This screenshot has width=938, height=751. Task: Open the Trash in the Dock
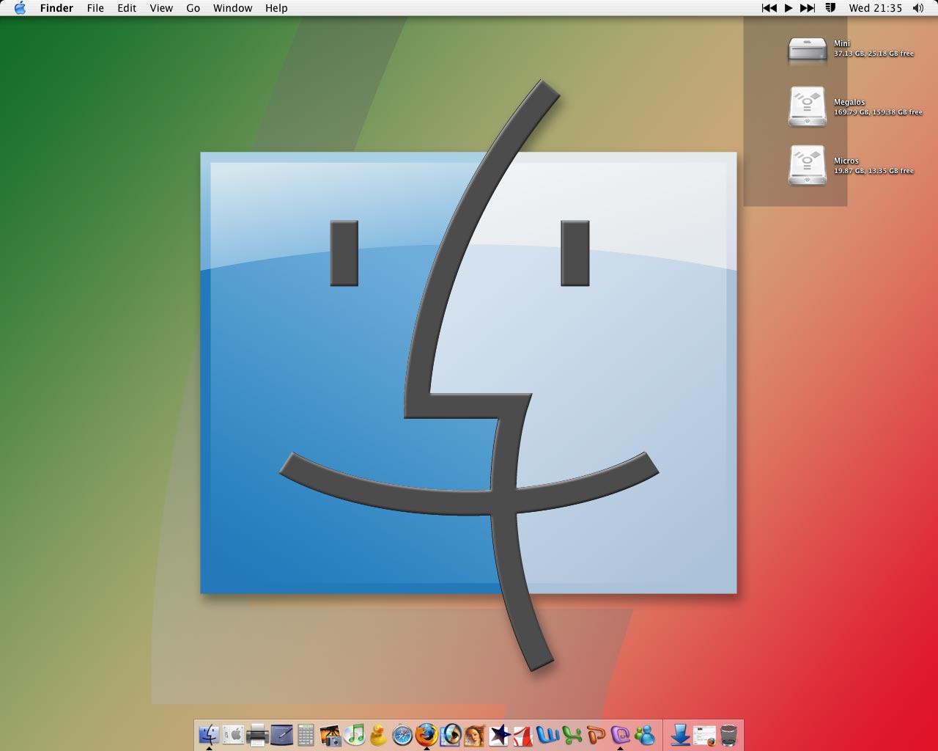(x=728, y=734)
